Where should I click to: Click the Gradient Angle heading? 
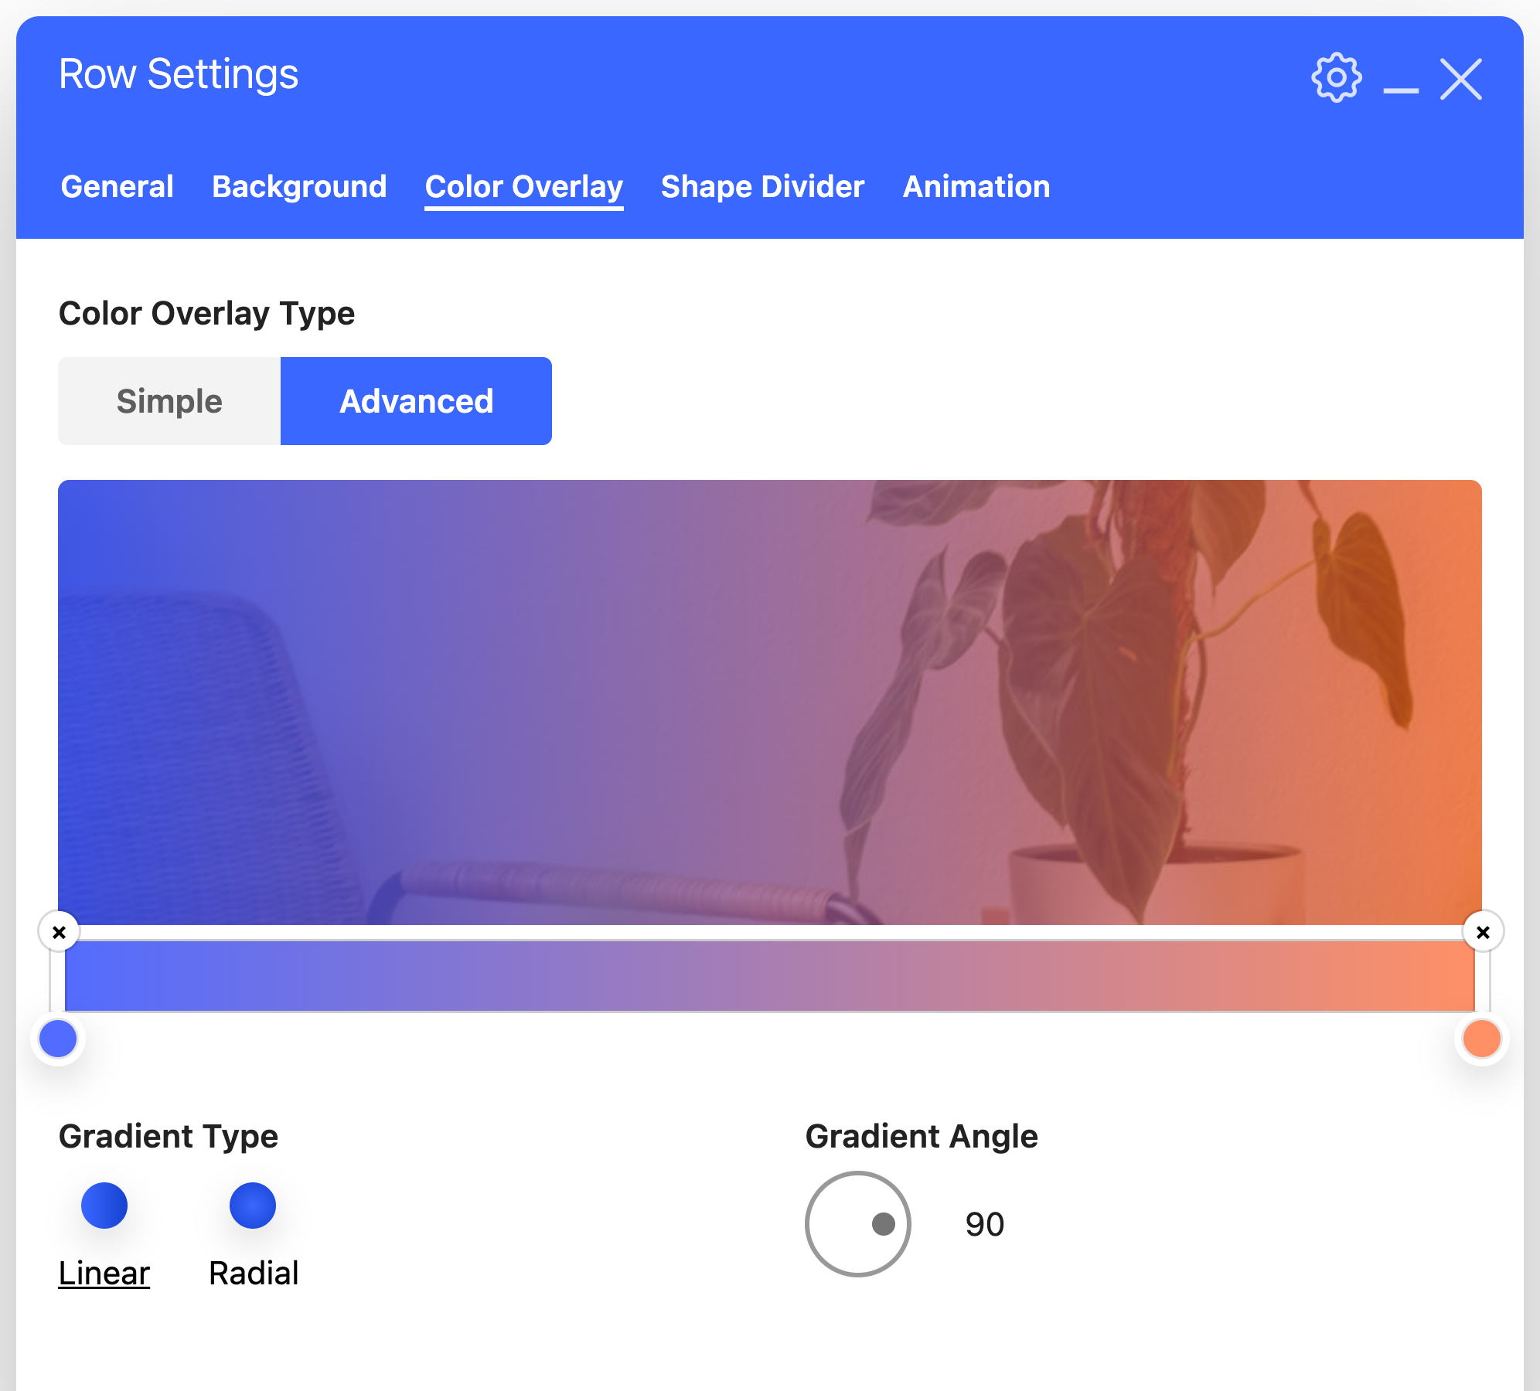pyautogui.click(x=922, y=1137)
